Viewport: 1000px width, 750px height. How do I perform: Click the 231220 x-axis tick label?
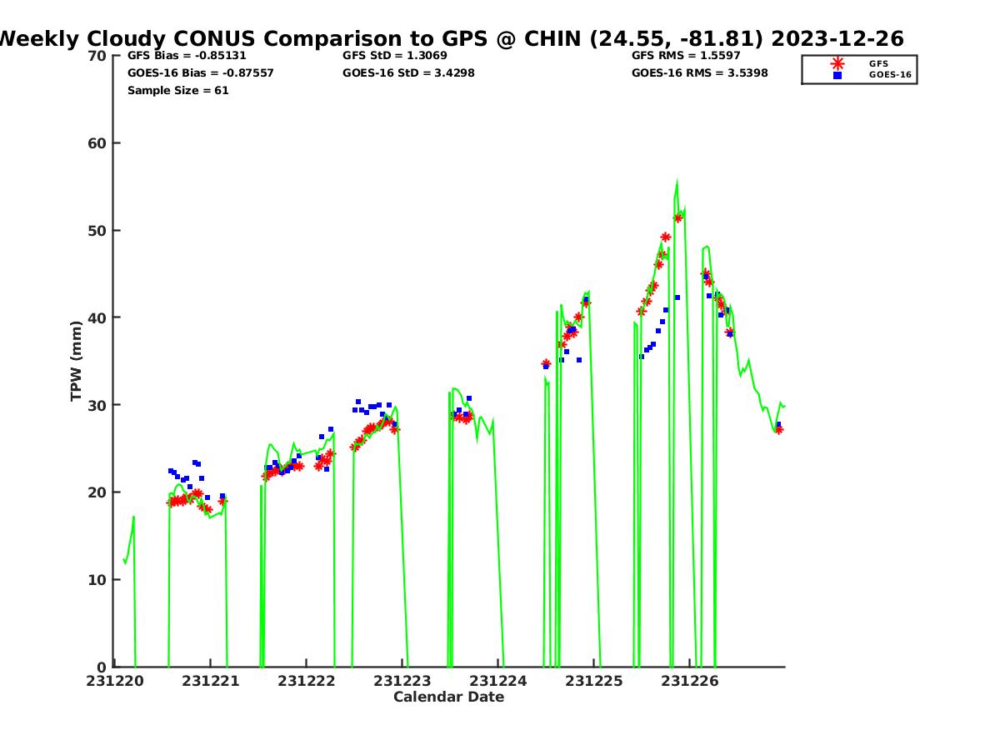116,681
